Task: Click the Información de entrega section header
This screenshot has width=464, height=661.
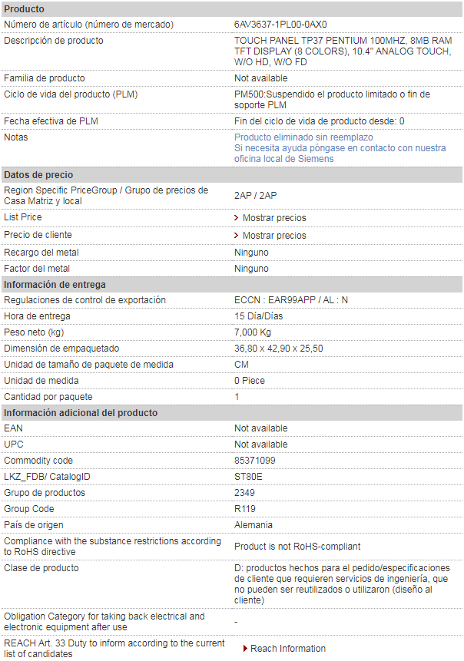Action: point(55,285)
